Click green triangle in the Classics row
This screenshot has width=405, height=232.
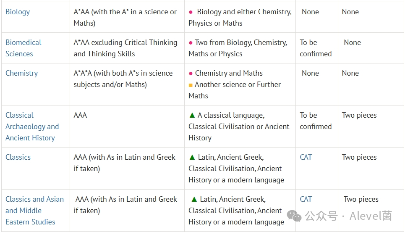(192, 157)
